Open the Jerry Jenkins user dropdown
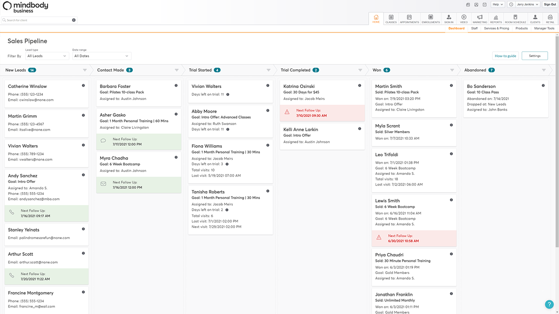Viewport: 559px width, 314px height. point(527,5)
